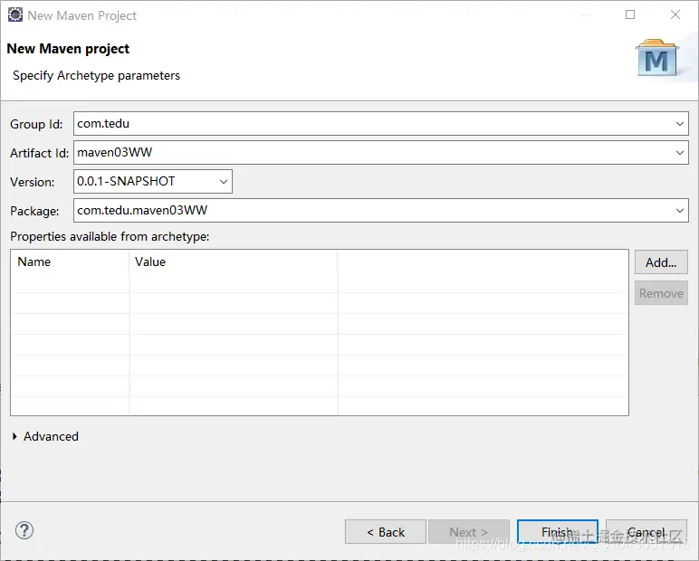699x561 pixels.
Task: Click Finish to create the project
Action: pos(557,532)
